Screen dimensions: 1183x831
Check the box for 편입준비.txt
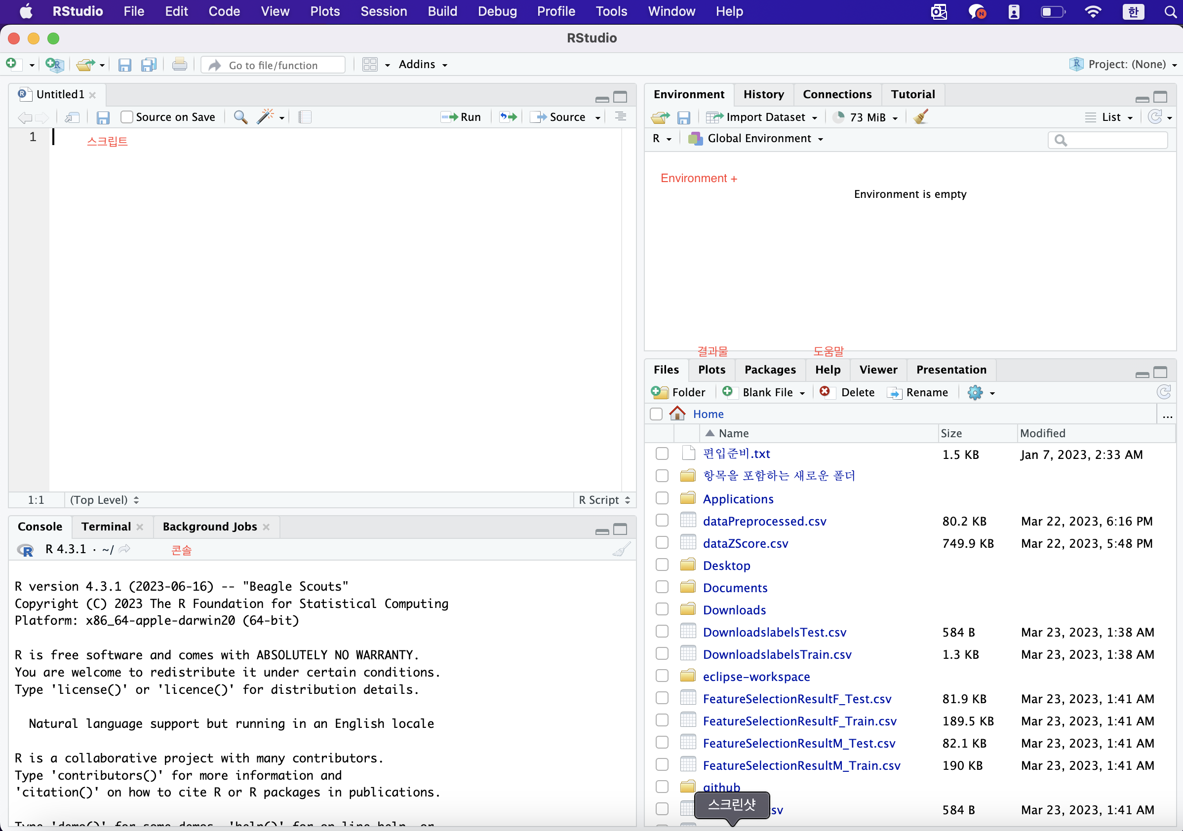point(662,453)
